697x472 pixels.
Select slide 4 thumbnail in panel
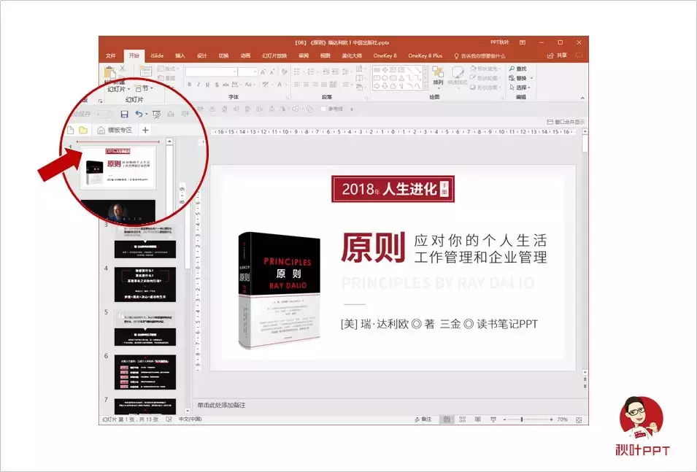(145, 285)
